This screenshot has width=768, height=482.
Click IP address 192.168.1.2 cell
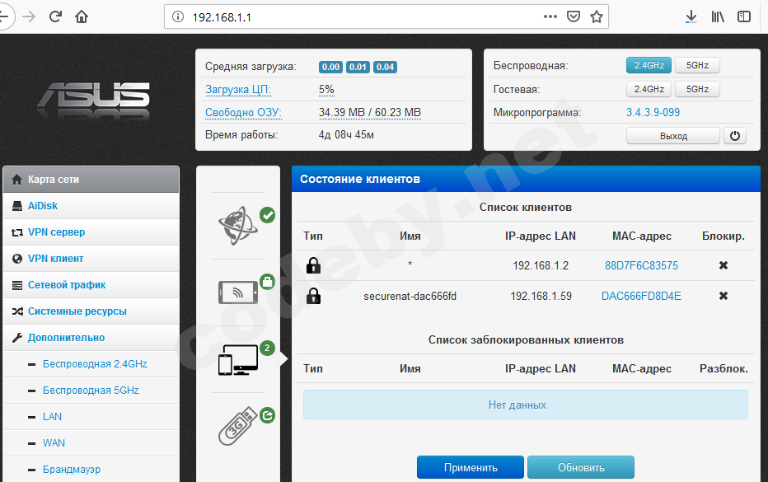(541, 265)
